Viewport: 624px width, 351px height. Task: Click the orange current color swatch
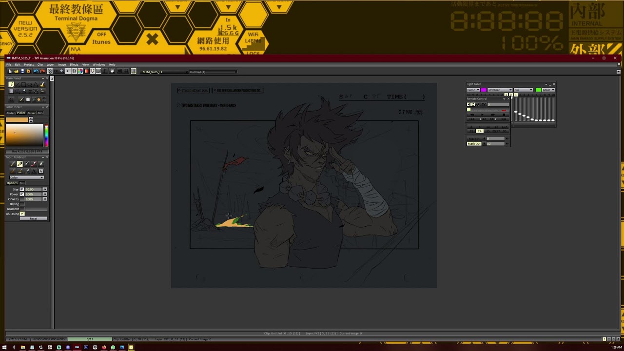(x=17, y=119)
